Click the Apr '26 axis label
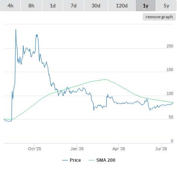The width and height of the screenshot is (177, 170). pos(119,149)
